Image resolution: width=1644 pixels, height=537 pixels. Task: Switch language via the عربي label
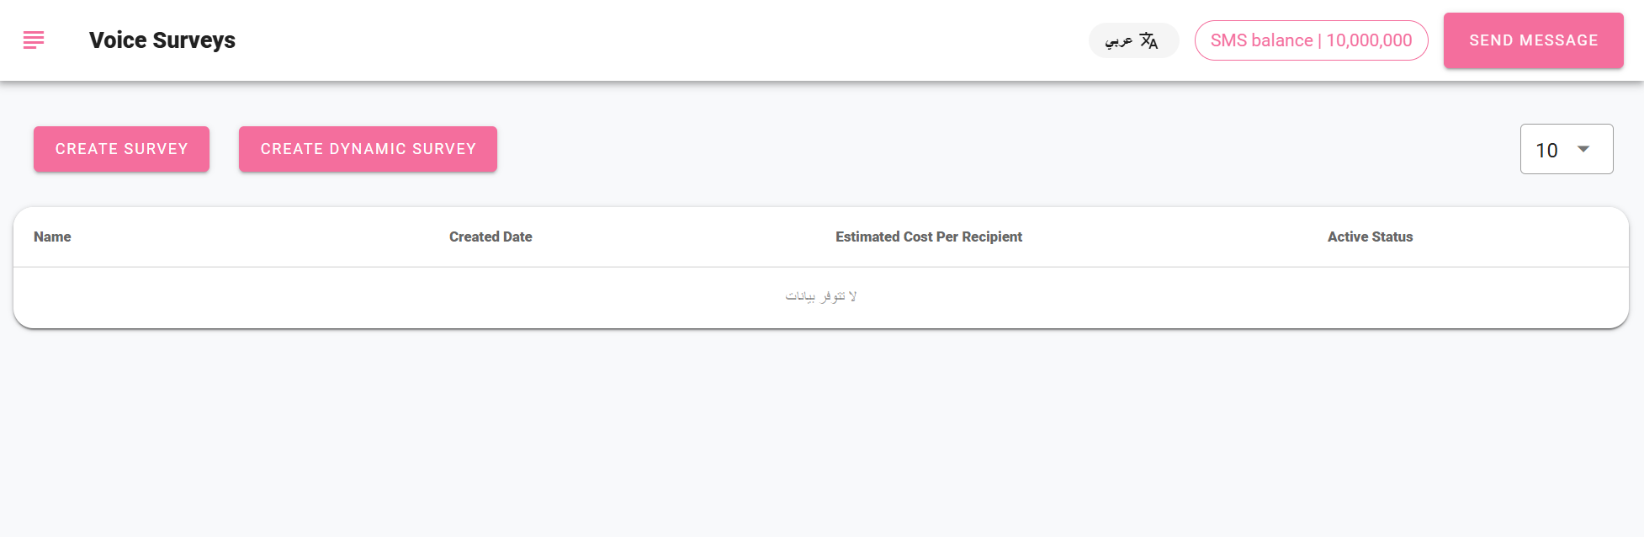[x=1119, y=40]
